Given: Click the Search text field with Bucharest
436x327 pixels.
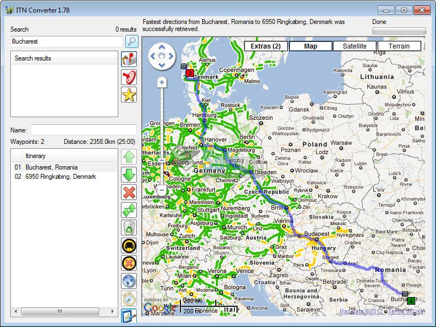Looking at the screenshot, I should point(66,41).
